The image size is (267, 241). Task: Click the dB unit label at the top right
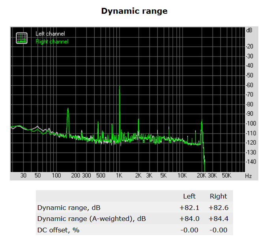[x=249, y=30]
